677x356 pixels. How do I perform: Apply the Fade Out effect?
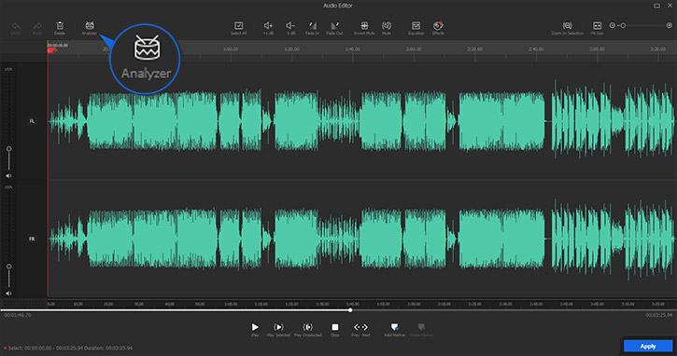334,26
